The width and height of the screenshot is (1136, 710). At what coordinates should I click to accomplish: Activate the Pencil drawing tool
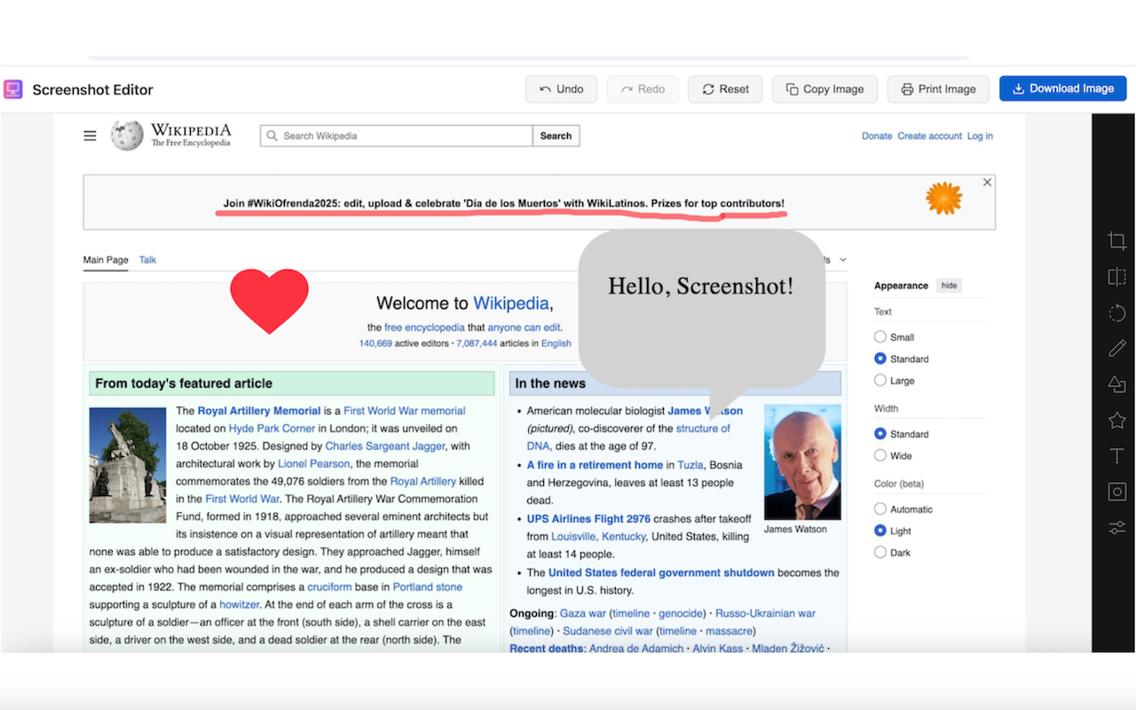click(1116, 348)
